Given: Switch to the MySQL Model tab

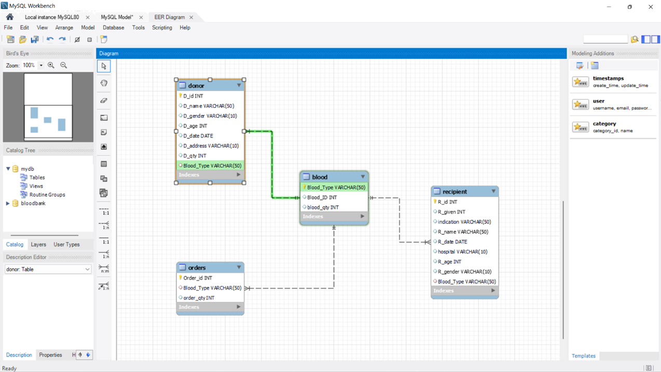Looking at the screenshot, I should (117, 17).
